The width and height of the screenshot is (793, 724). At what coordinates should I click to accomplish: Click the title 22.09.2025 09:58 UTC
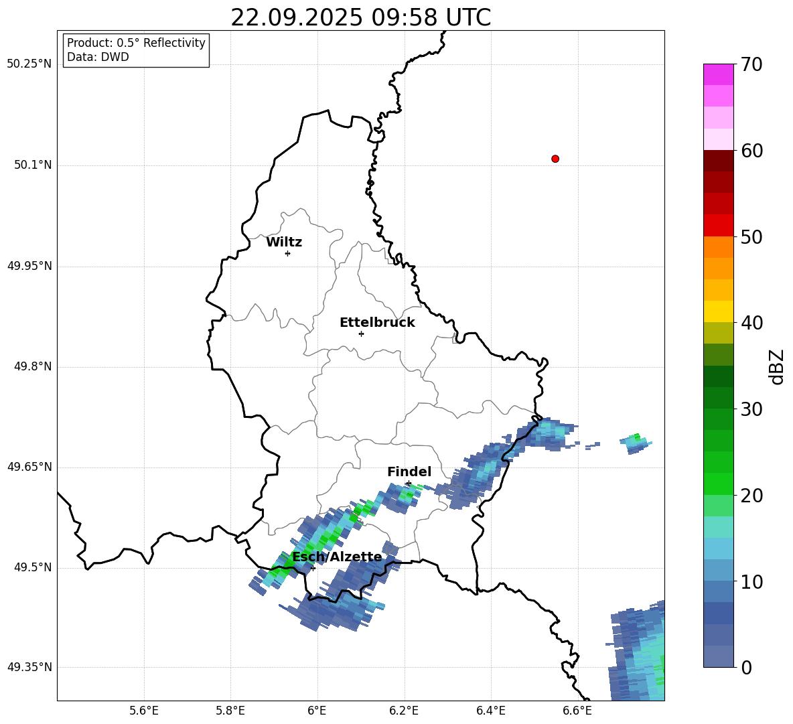click(x=360, y=17)
